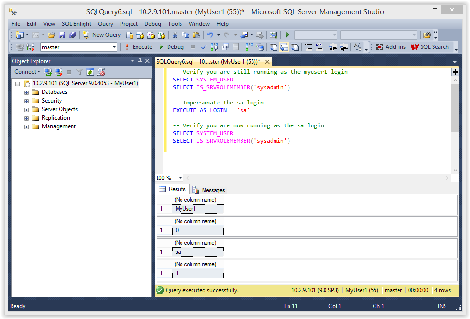
Task: Uncomment selected lines icon
Action: point(319,47)
